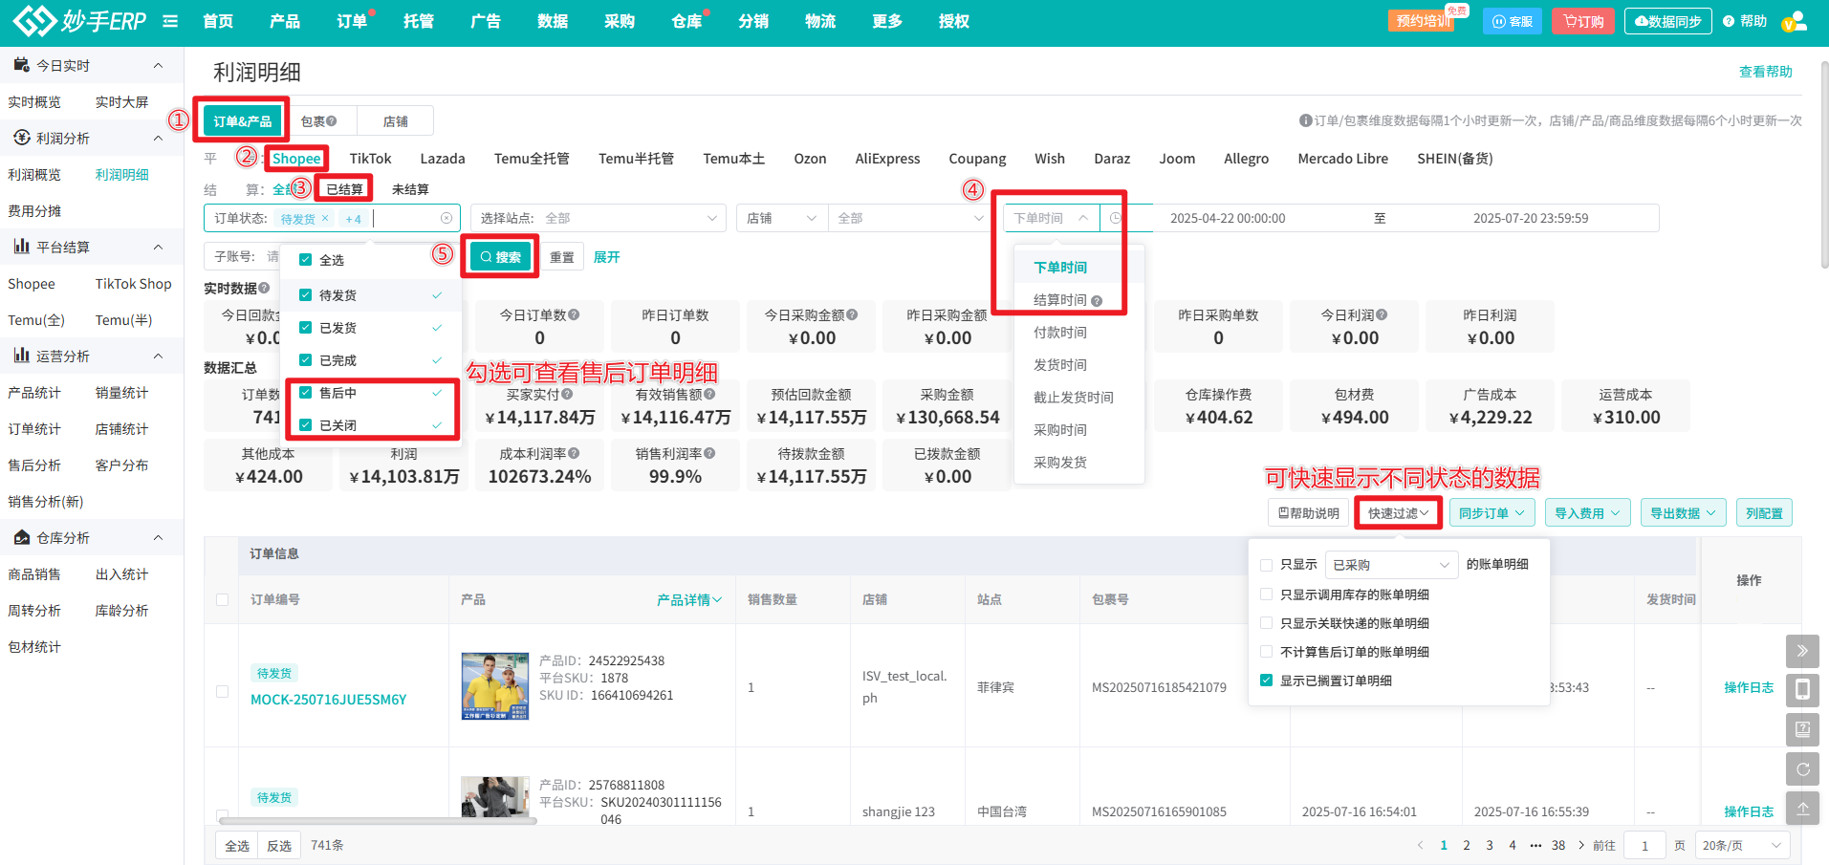Open the 同步订单 dropdown

(1492, 513)
